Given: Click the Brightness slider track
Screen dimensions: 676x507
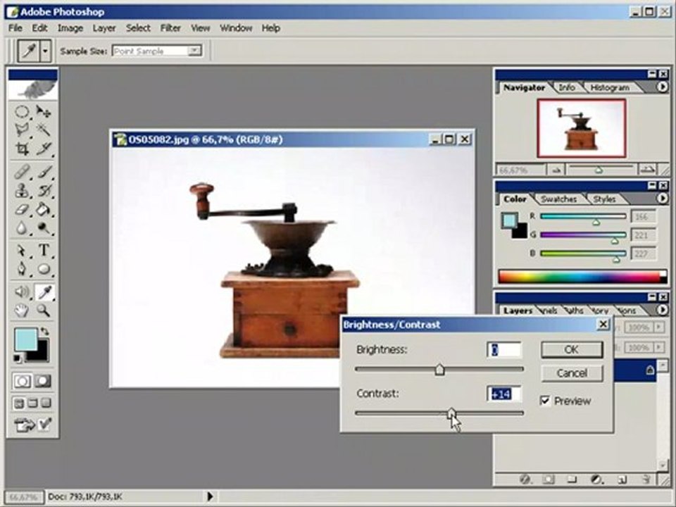Looking at the screenshot, I should tap(439, 370).
